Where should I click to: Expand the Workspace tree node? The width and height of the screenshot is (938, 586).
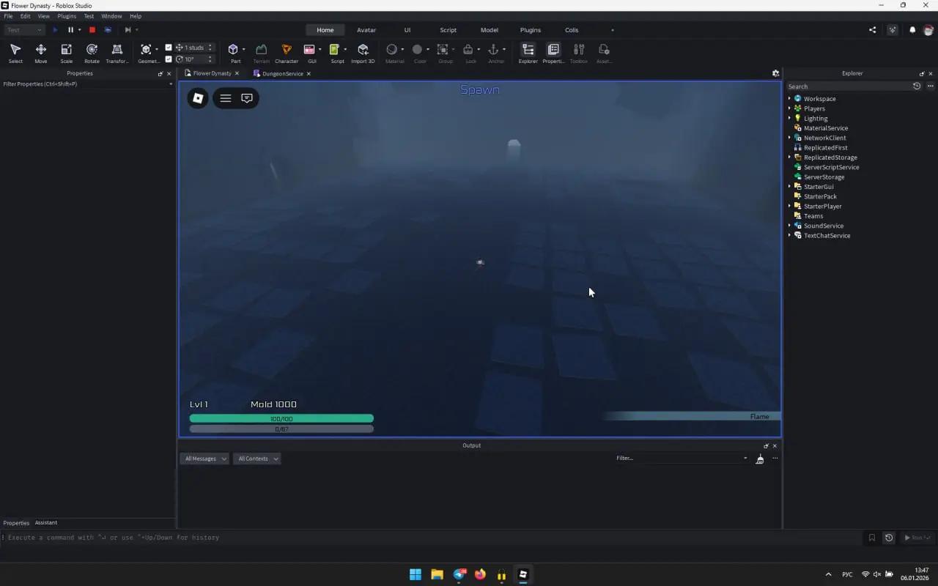click(790, 99)
